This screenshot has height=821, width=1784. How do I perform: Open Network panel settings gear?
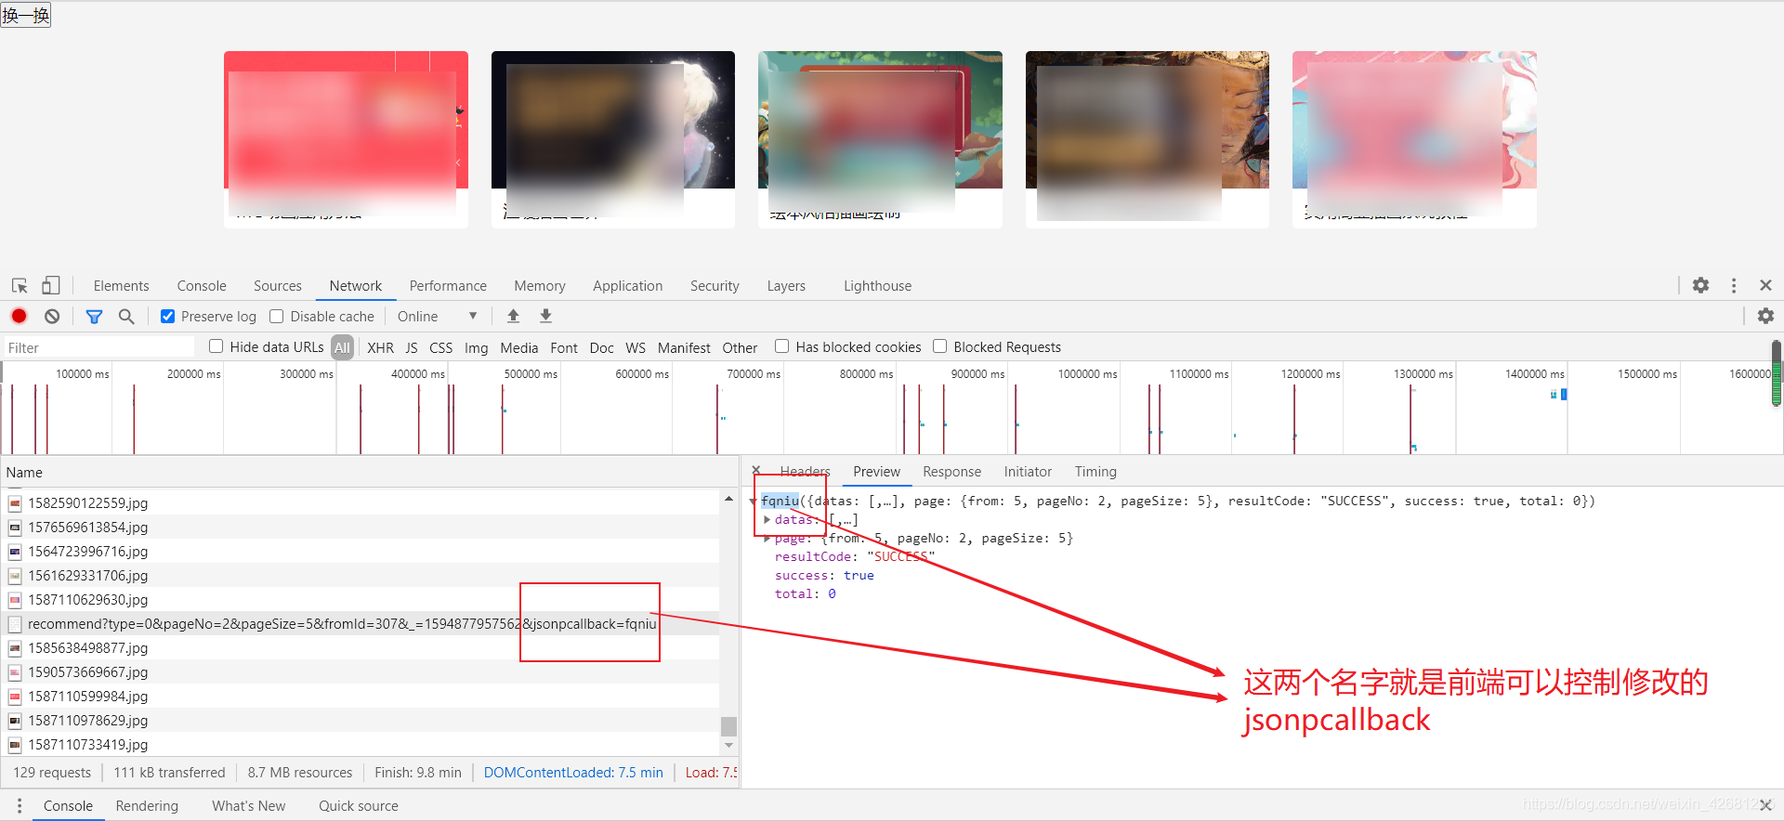tap(1765, 316)
